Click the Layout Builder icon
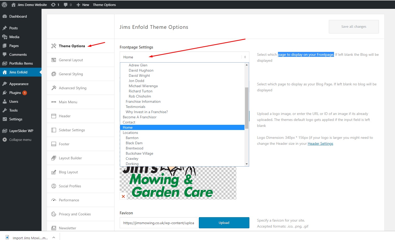The image size is (395, 240). coord(54,158)
